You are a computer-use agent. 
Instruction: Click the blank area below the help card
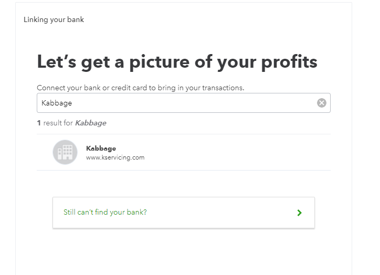[x=184, y=252]
